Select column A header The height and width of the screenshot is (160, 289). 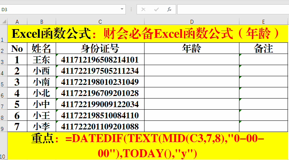[x=17, y=22]
